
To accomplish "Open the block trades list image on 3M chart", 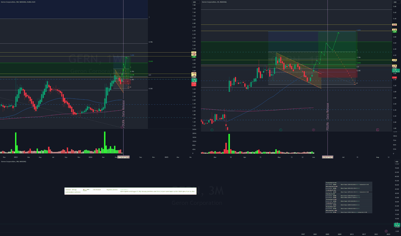I will point(349,197).
